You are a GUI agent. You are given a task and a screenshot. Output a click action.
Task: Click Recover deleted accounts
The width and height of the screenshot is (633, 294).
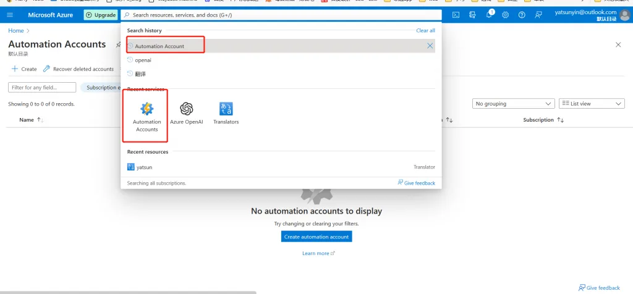(79, 69)
